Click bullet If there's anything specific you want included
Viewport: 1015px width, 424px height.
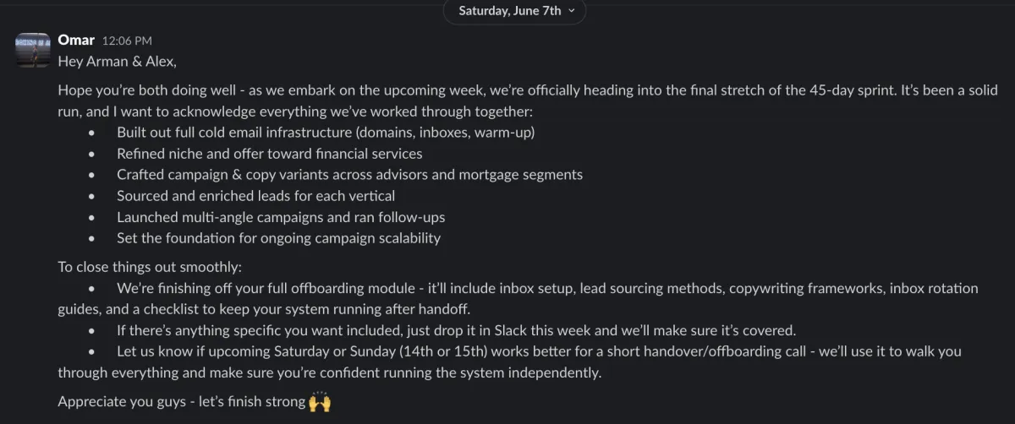456,330
